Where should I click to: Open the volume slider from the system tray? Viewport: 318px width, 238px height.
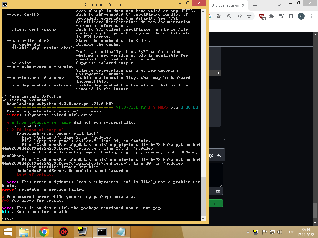pos(280,232)
